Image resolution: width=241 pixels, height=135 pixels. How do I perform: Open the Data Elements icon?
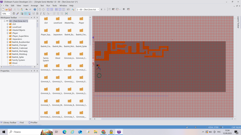[x=68, y=10]
